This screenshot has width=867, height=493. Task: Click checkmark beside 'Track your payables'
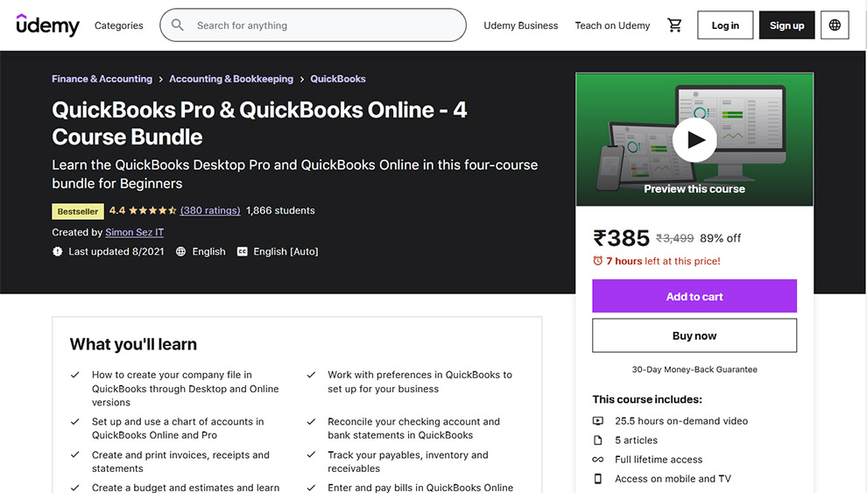(x=311, y=454)
